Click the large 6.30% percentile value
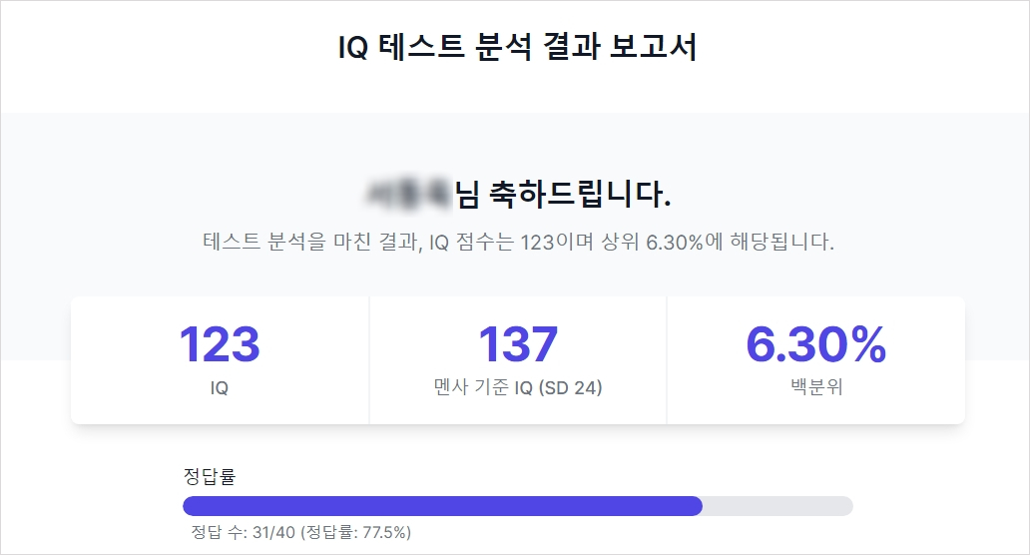 [815, 344]
